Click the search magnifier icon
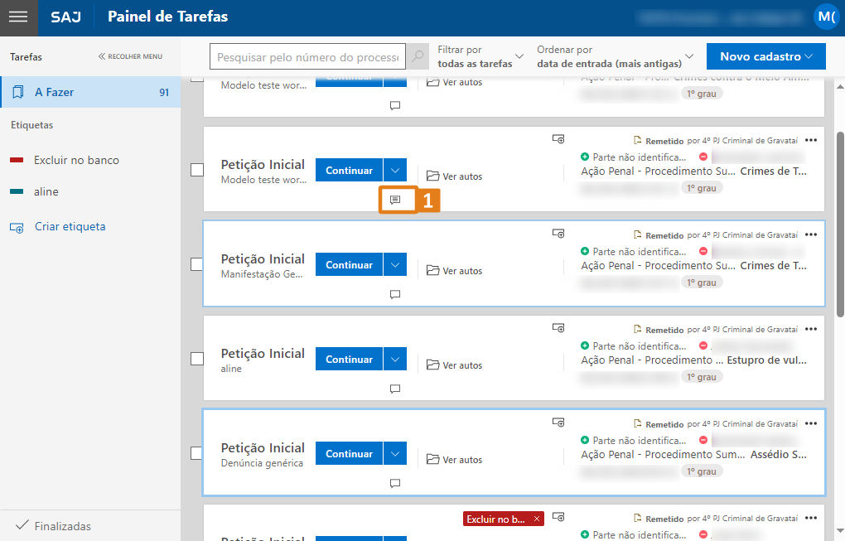845x541 pixels. click(418, 56)
